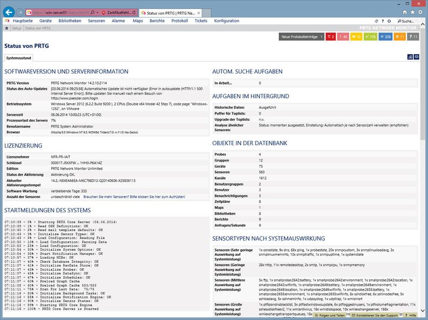Open the Sensoren menu

pos(96,21)
